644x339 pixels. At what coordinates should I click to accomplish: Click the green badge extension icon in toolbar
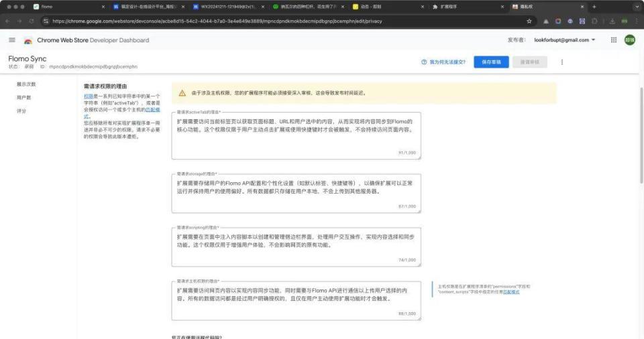[625, 21]
